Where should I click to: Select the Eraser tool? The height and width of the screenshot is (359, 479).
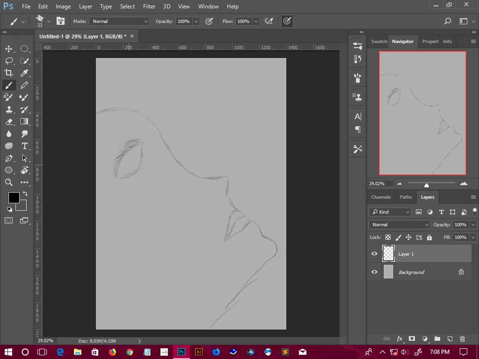click(8, 122)
